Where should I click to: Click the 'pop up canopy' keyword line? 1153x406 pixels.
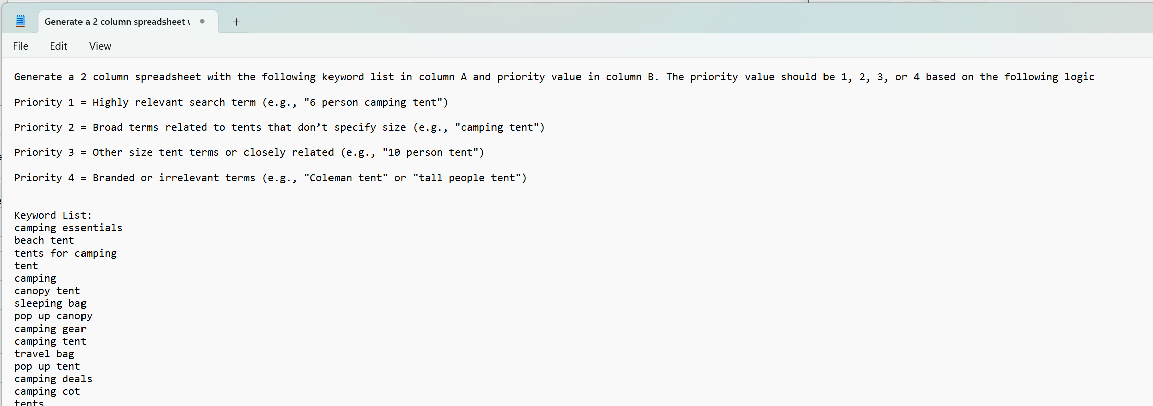click(x=53, y=316)
